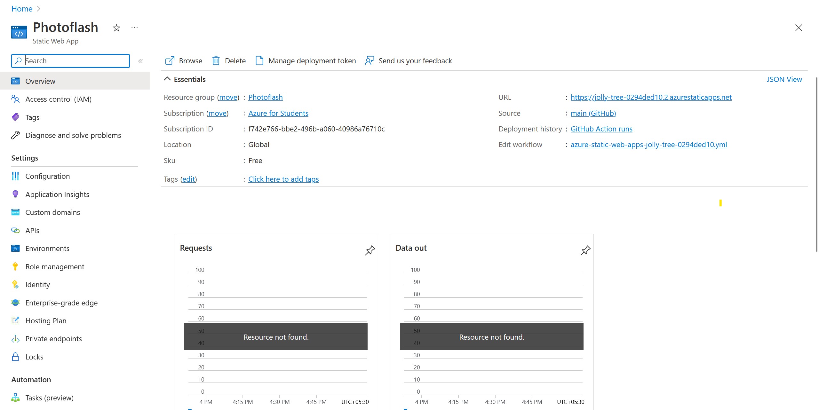
Task: Toggle the favorite star for Photoflash
Action: (116, 28)
